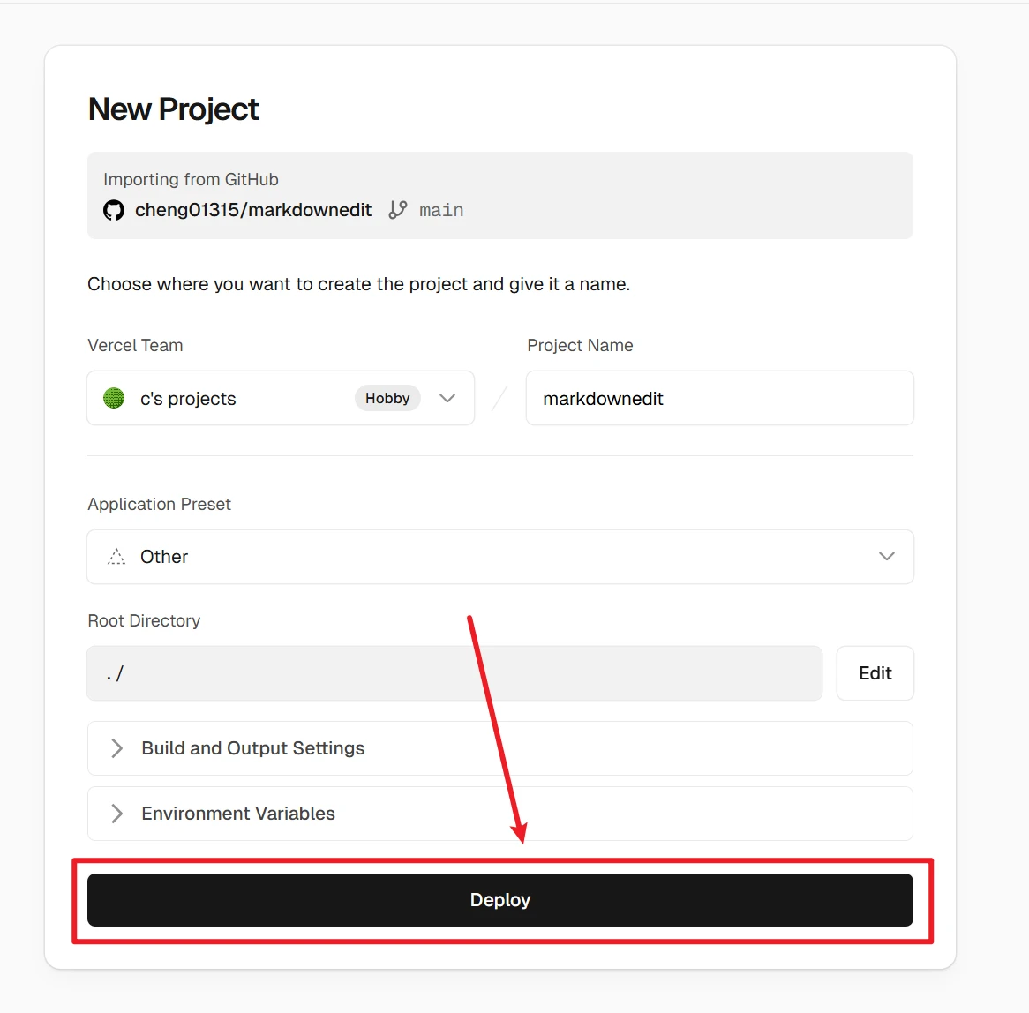Screen dimensions: 1029x1013
Task: Click the green team avatar icon
Action: pos(114,398)
